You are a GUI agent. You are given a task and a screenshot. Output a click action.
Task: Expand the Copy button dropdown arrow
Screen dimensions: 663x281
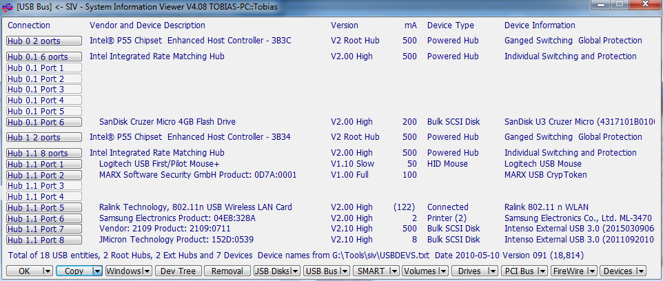[98, 271]
